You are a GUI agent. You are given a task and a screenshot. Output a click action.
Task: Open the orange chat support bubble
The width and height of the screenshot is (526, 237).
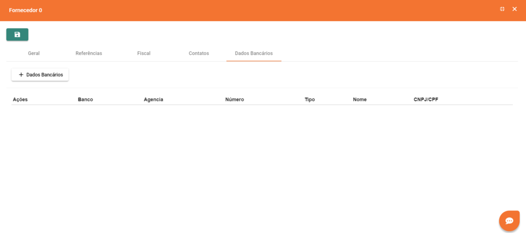click(509, 221)
